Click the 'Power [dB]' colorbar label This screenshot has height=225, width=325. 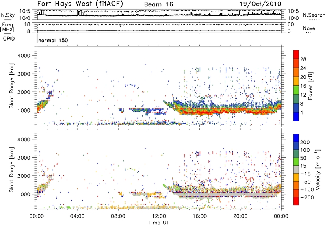[310, 86]
